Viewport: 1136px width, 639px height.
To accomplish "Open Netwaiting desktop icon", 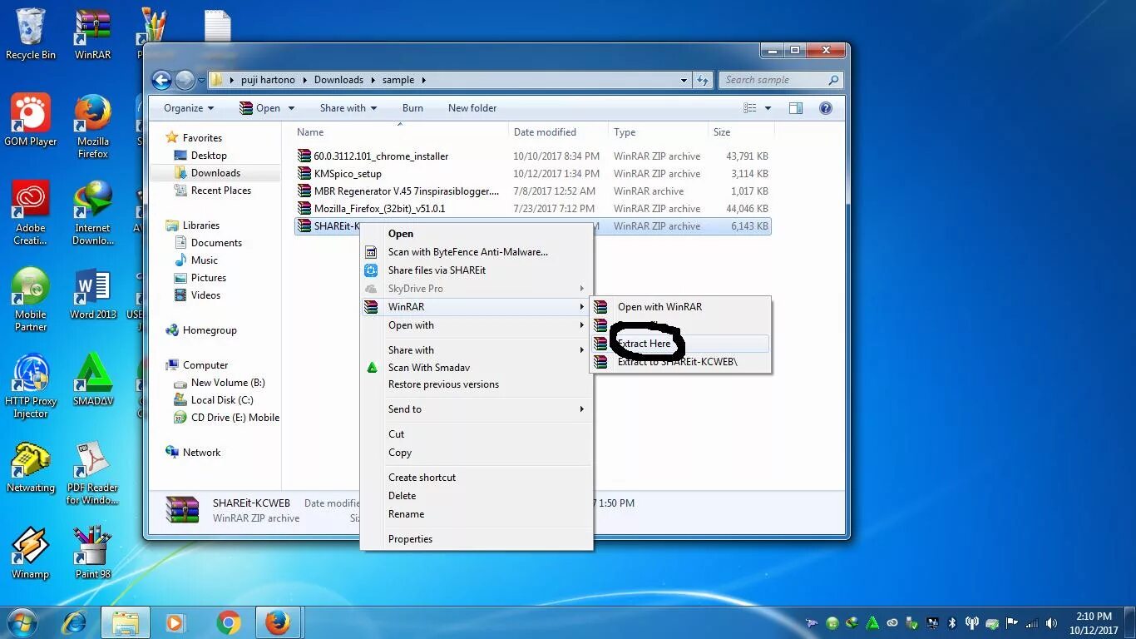I will click(x=31, y=467).
